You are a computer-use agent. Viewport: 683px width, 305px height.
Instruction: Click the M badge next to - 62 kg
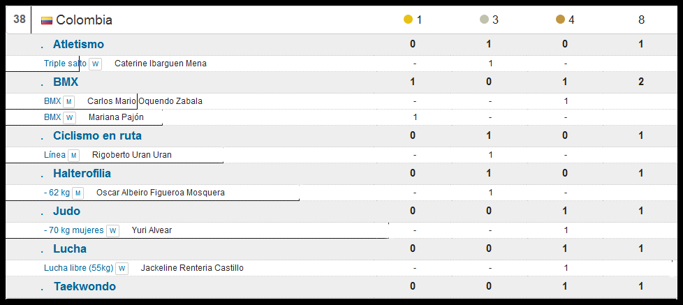[78, 193]
